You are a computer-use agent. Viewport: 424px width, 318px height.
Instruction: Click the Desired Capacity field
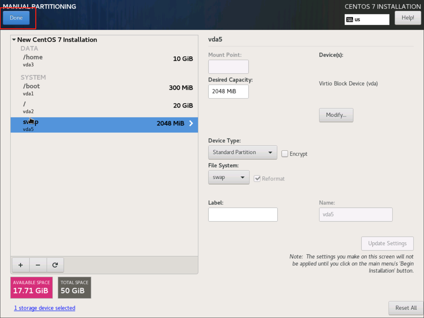coord(228,92)
